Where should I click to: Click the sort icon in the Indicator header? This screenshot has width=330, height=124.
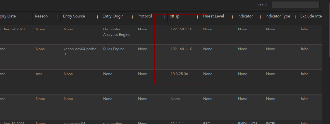(260, 17)
